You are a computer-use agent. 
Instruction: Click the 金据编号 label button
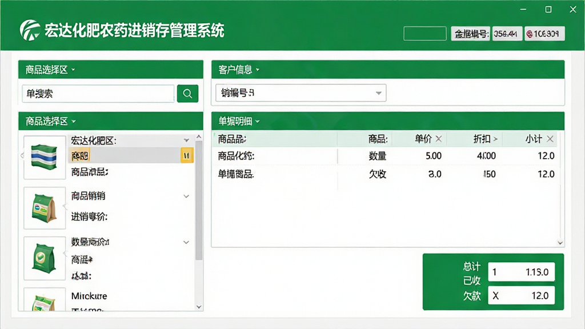tap(471, 34)
